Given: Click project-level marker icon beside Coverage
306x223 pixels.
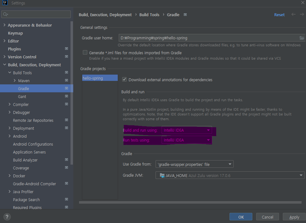Looking at the screenshot, I should point(66,167).
